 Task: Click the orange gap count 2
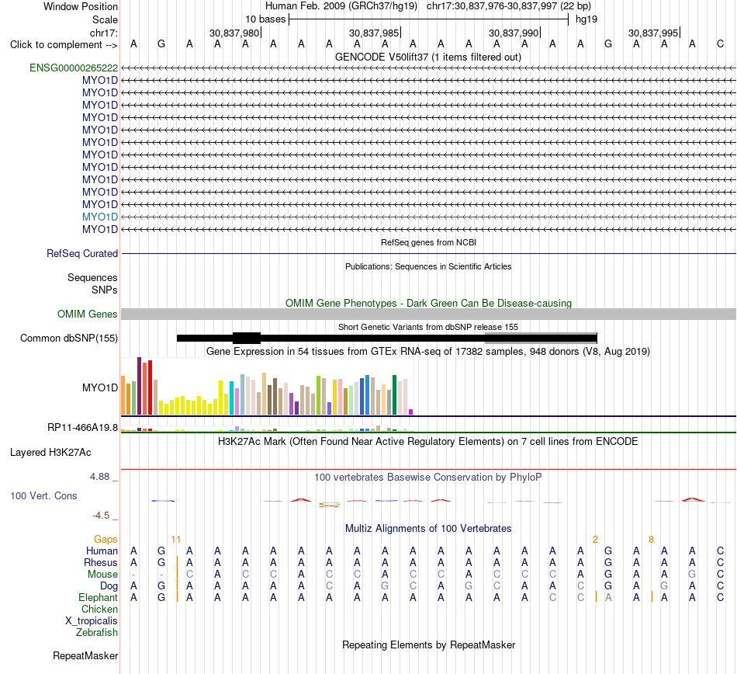596,540
